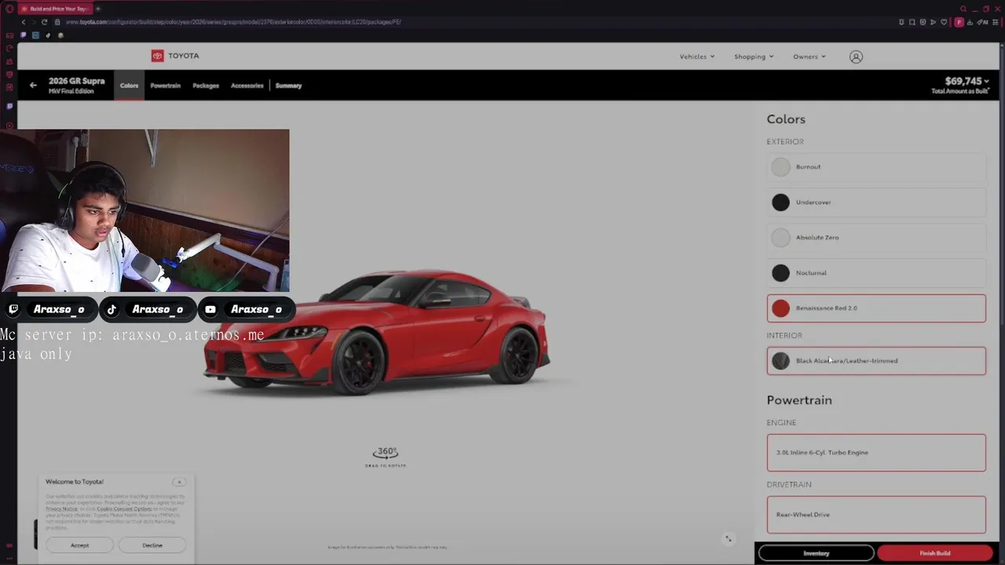Switch to the Accessories step tab
Viewport: 1005px width, 565px height.
click(247, 86)
